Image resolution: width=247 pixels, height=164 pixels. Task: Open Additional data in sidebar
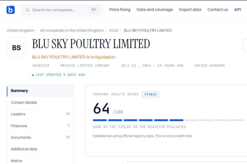[40, 149]
